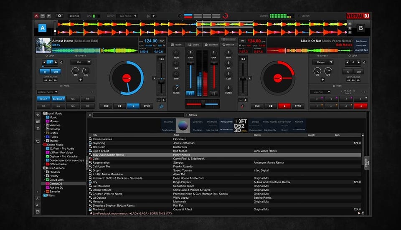
Task: Click deck B effect SPD knob
Action: (328, 71)
